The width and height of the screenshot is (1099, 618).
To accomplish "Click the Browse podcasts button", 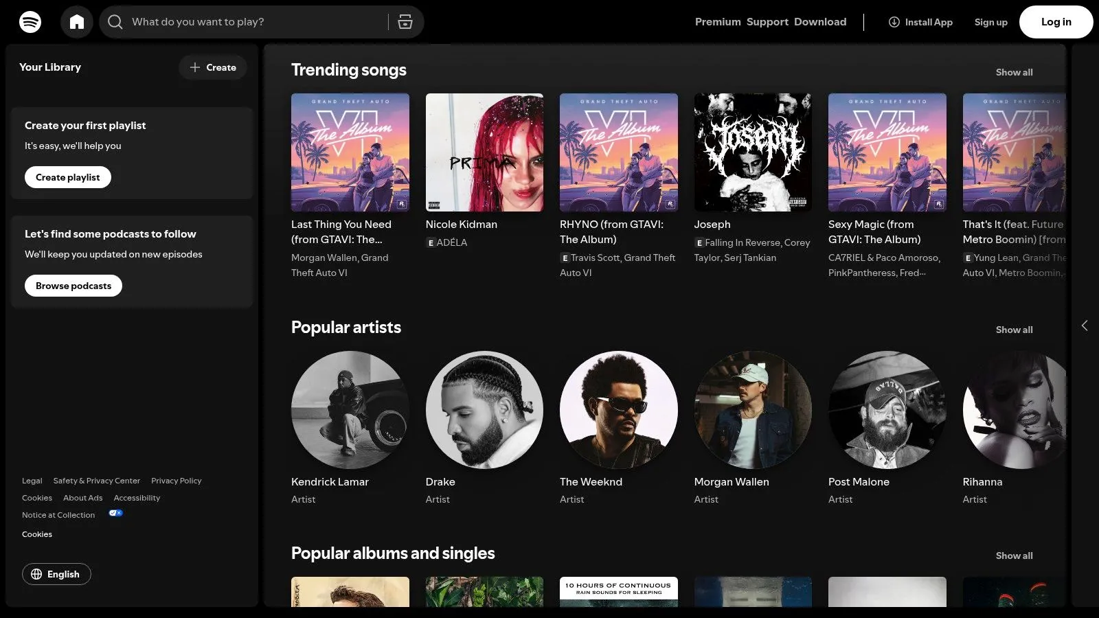I will click(x=73, y=286).
